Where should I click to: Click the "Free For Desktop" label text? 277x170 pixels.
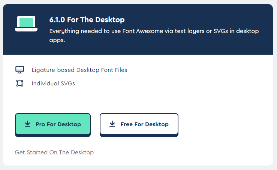(x=144, y=124)
